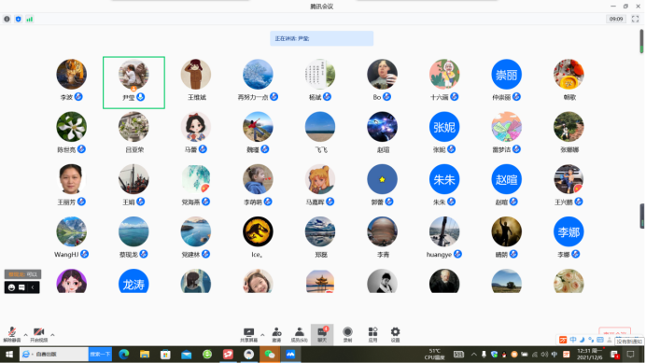Turn on the camera video
Viewport: 646px width, 363px height.
[38, 335]
